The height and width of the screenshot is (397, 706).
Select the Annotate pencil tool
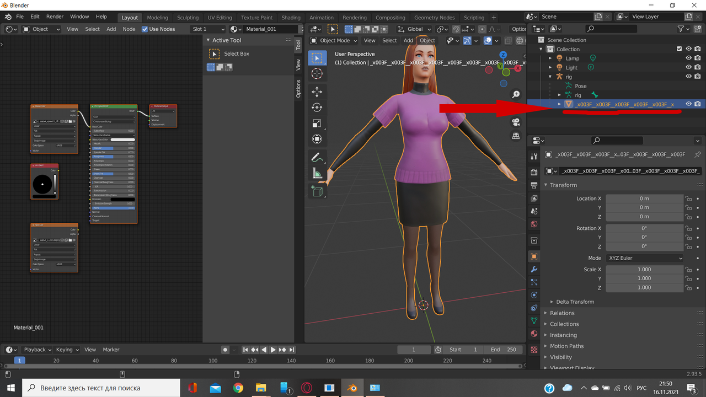(317, 158)
